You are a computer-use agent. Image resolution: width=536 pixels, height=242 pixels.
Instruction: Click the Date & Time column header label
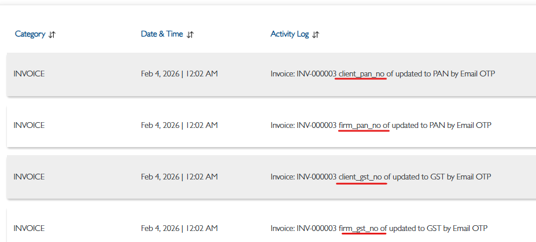162,34
